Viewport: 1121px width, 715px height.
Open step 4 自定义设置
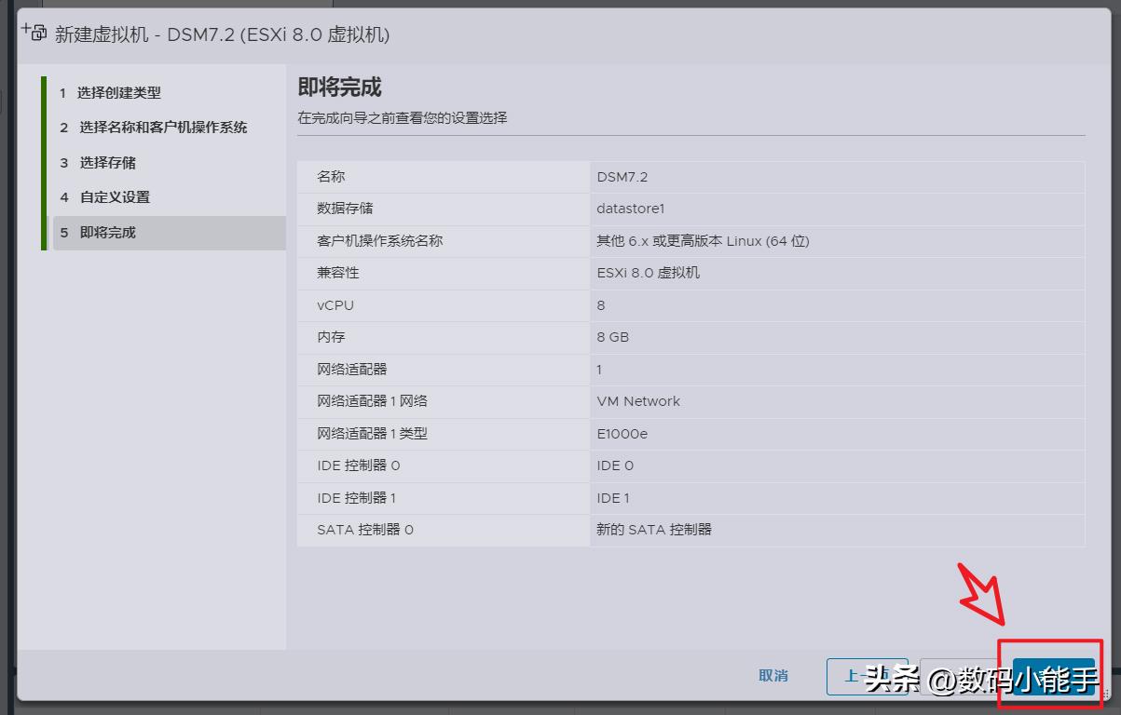115,197
